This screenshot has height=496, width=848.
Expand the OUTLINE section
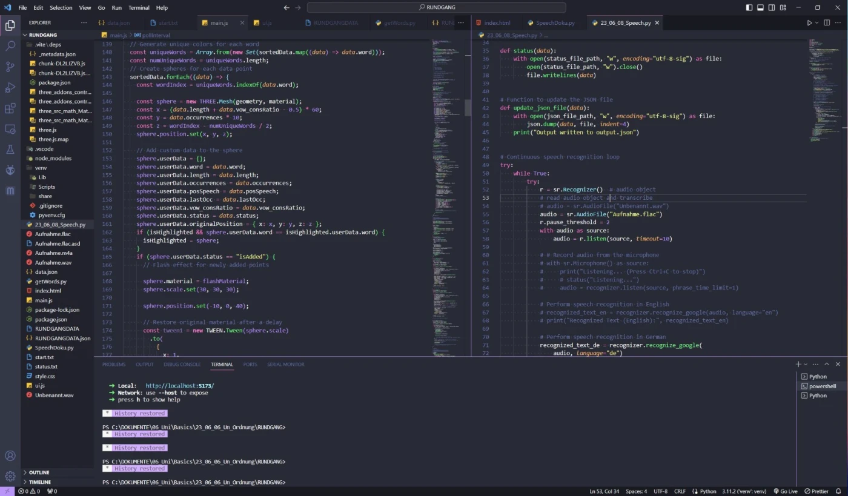click(39, 472)
